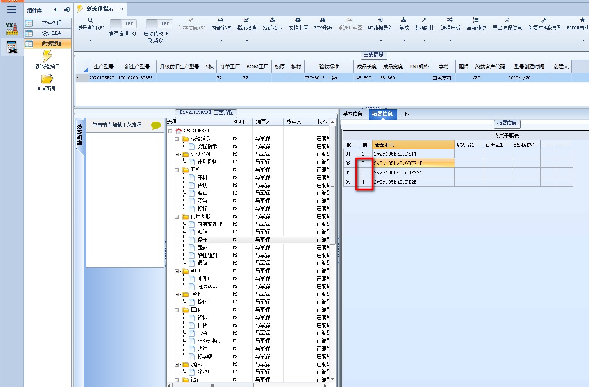Click the 合拼模块 list icon
Viewport: 589px width, 387px height.
point(476,20)
